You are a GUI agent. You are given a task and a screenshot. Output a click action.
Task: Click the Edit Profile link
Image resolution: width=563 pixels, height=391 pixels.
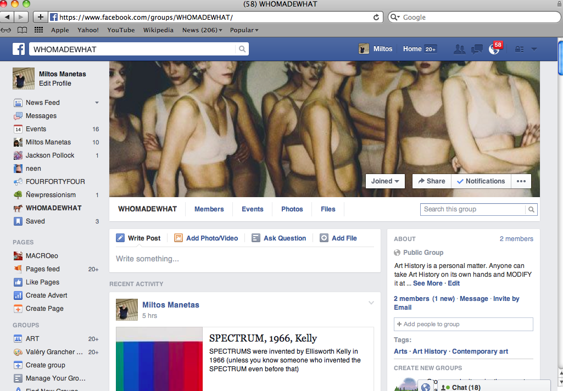point(55,83)
